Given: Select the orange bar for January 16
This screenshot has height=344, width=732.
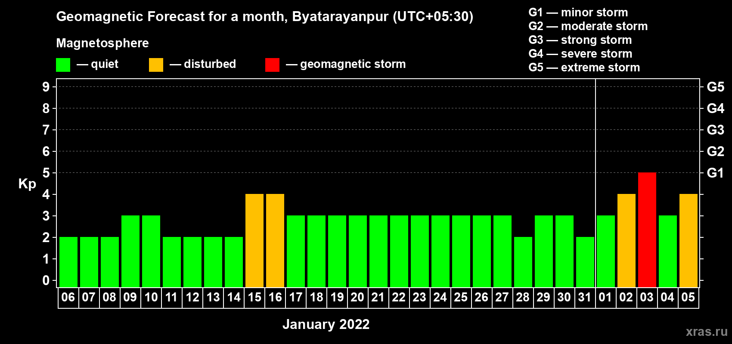Looking at the screenshot, I should (275, 240).
